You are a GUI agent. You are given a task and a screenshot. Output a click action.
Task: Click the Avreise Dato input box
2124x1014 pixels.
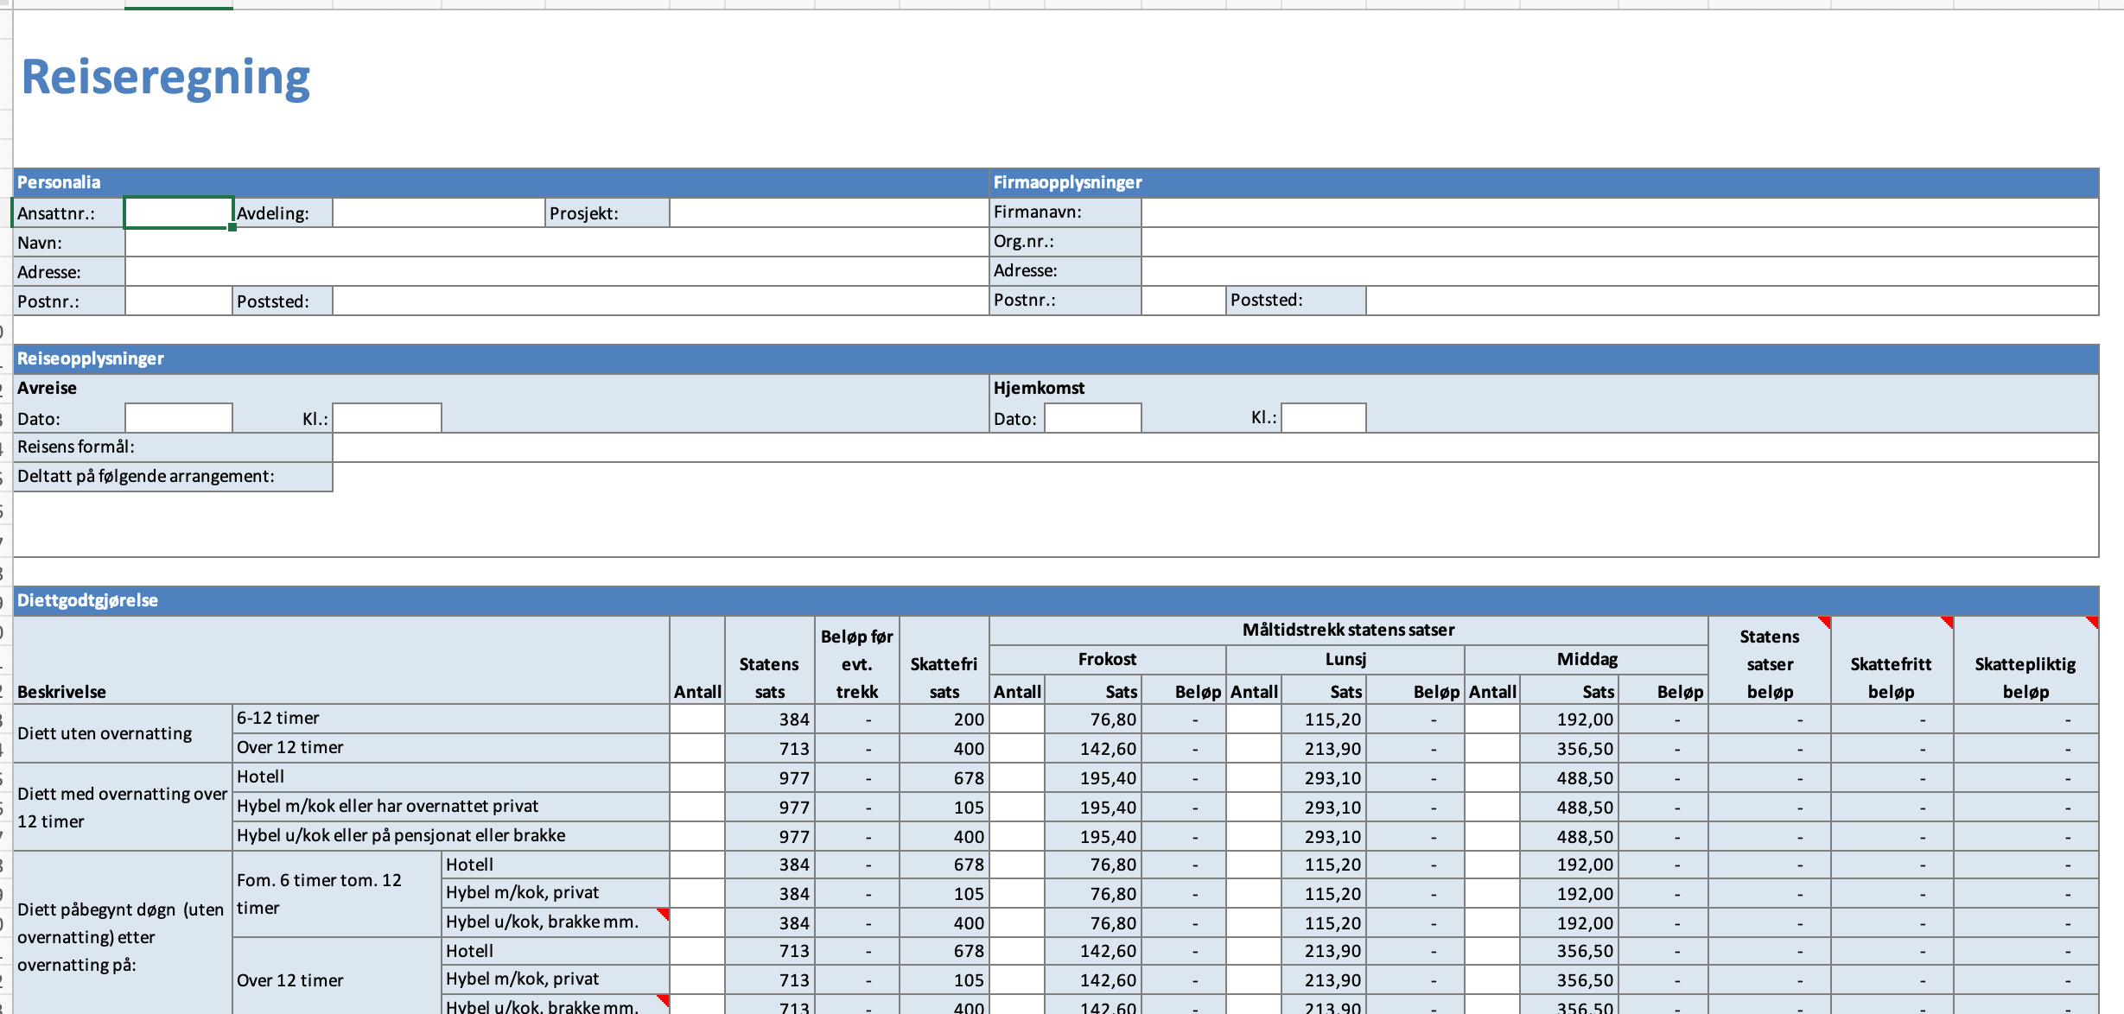point(178,419)
